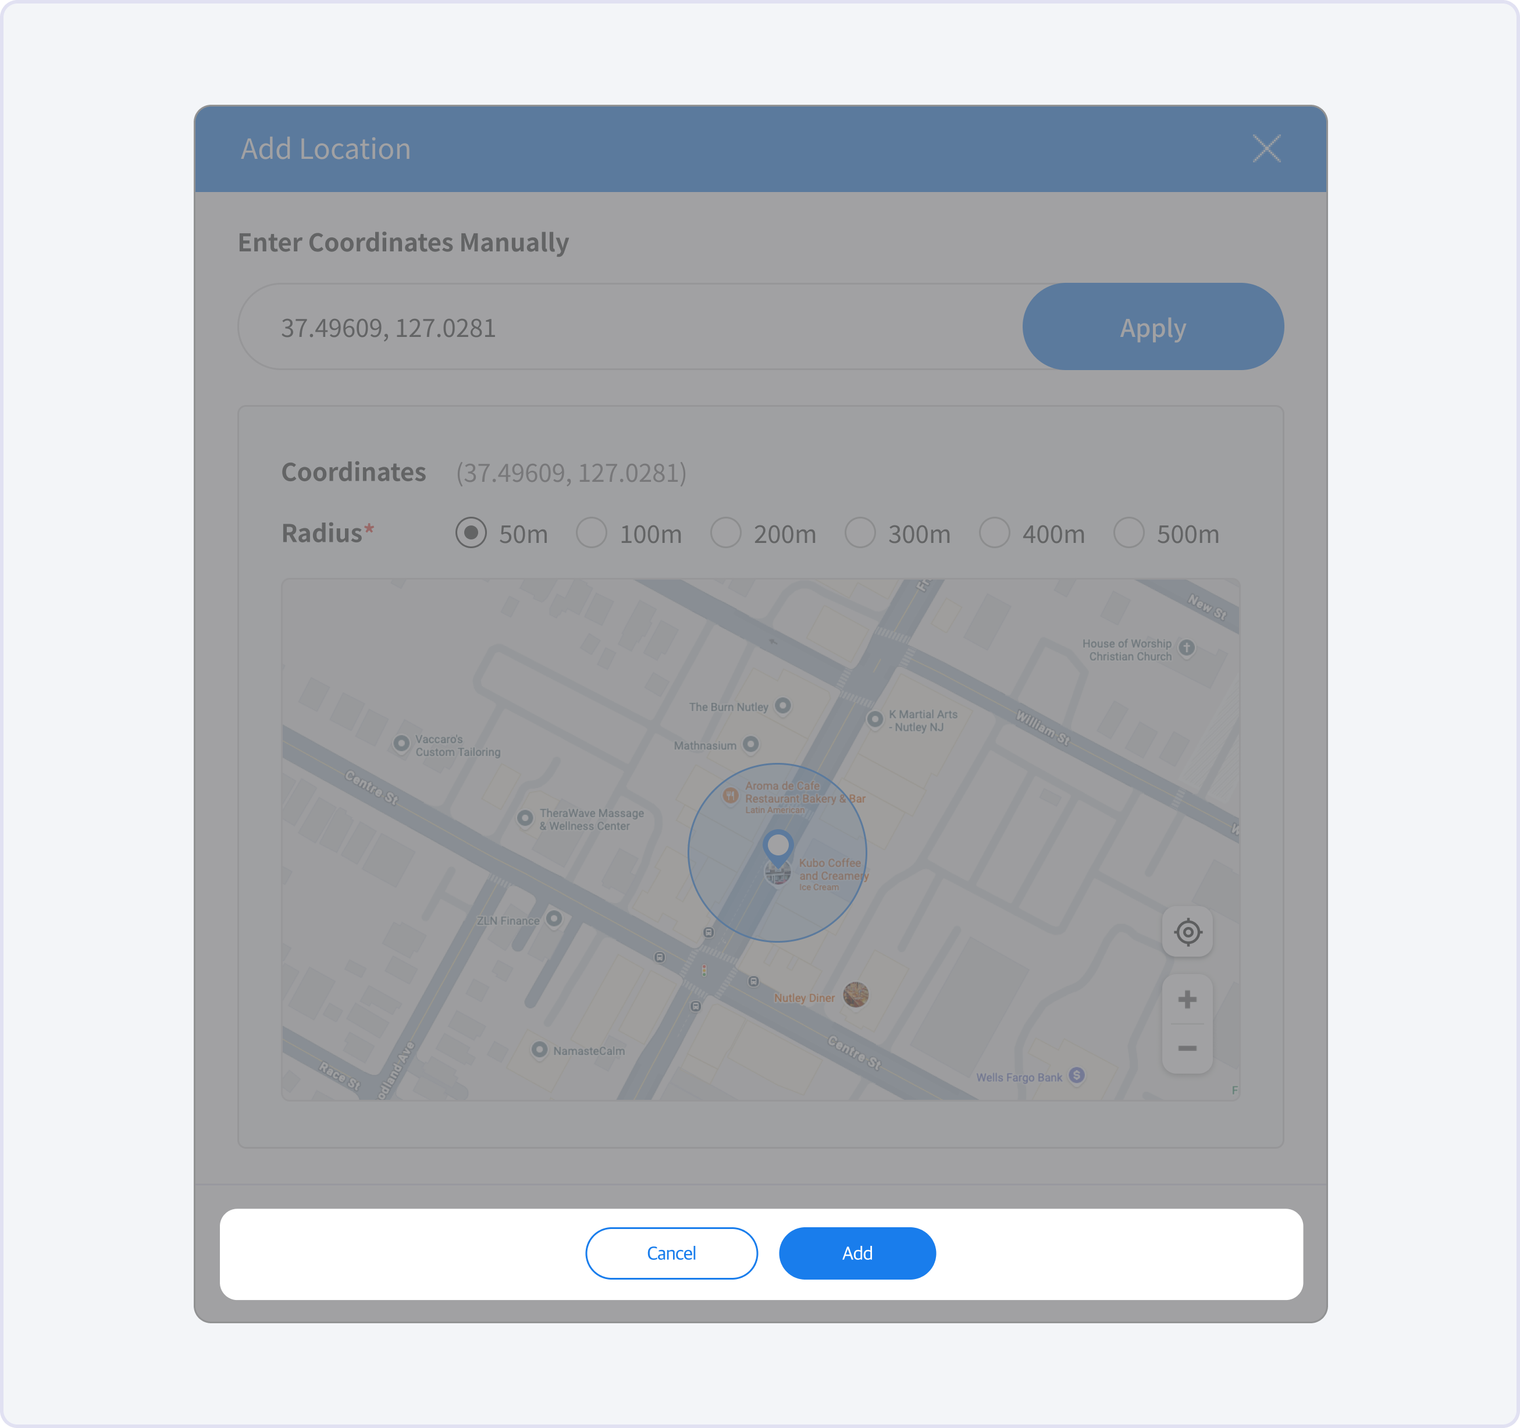This screenshot has width=1520, height=1428.
Task: Click The Burn Nutley map marker
Action: coord(782,705)
